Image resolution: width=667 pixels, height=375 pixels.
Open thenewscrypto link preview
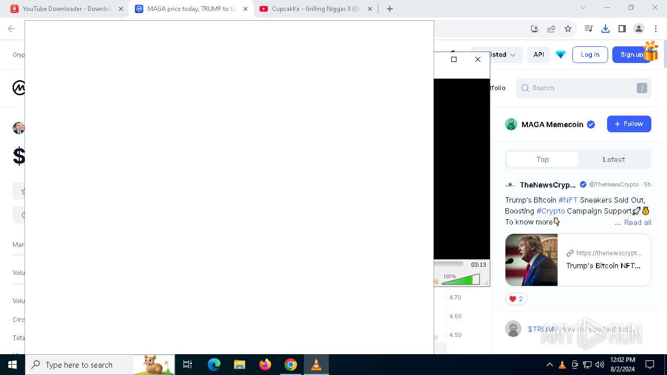pyautogui.click(x=604, y=260)
